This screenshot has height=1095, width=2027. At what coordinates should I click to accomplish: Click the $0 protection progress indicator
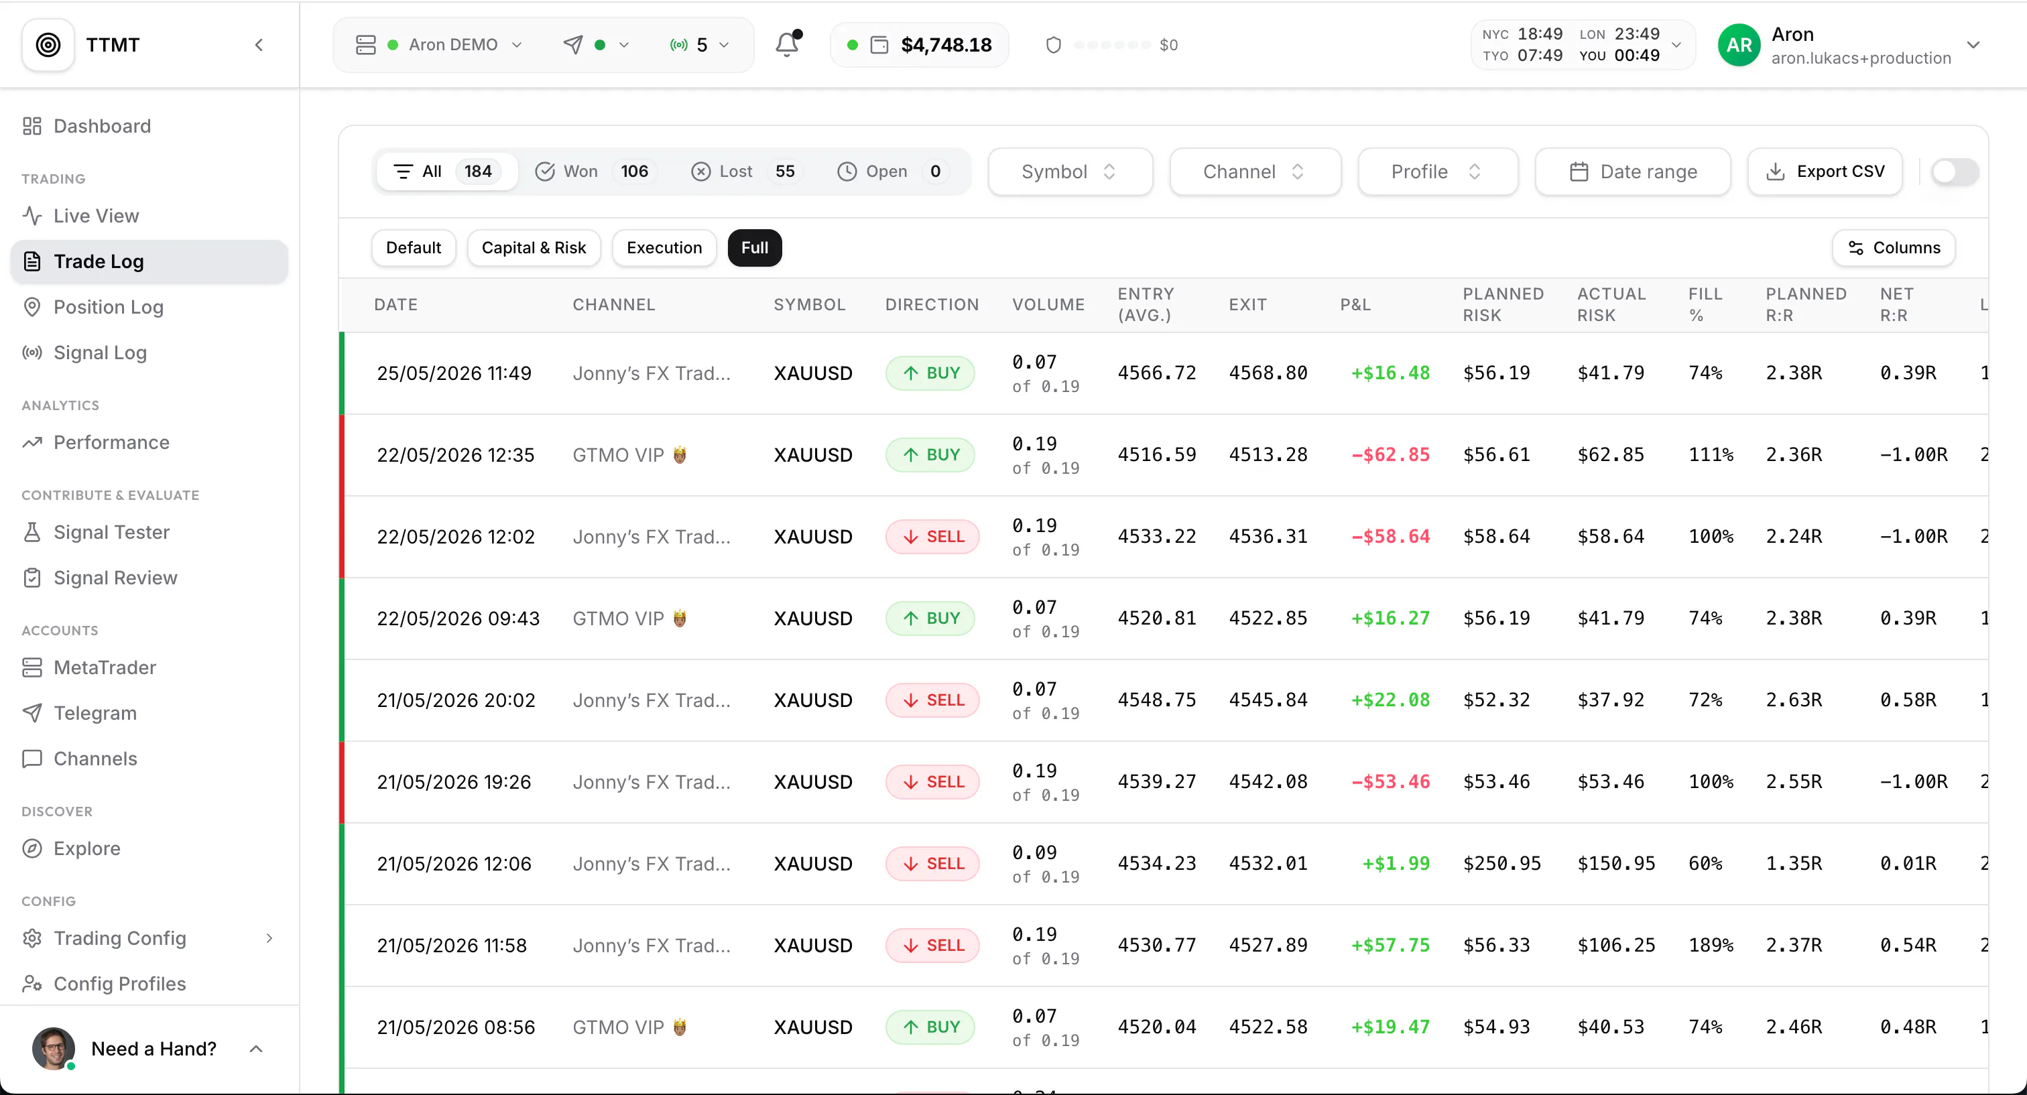pos(1126,45)
